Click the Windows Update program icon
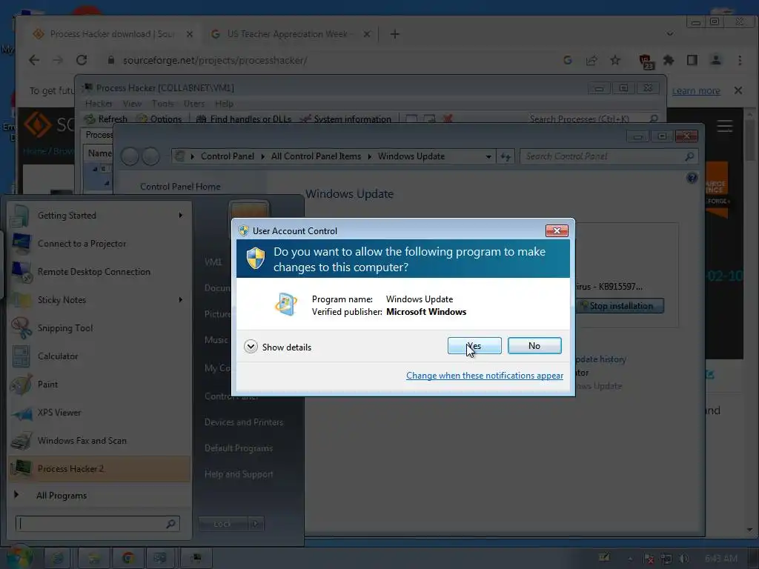This screenshot has height=569, width=759. coord(285,305)
